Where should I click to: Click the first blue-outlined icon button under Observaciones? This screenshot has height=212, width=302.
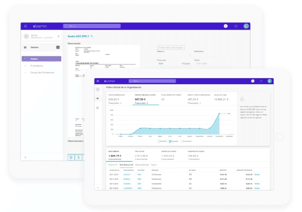point(71,157)
